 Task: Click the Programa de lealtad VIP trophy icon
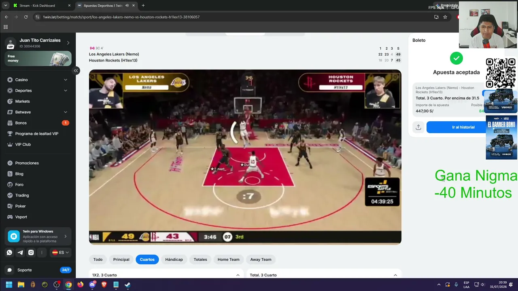pyautogui.click(x=10, y=134)
